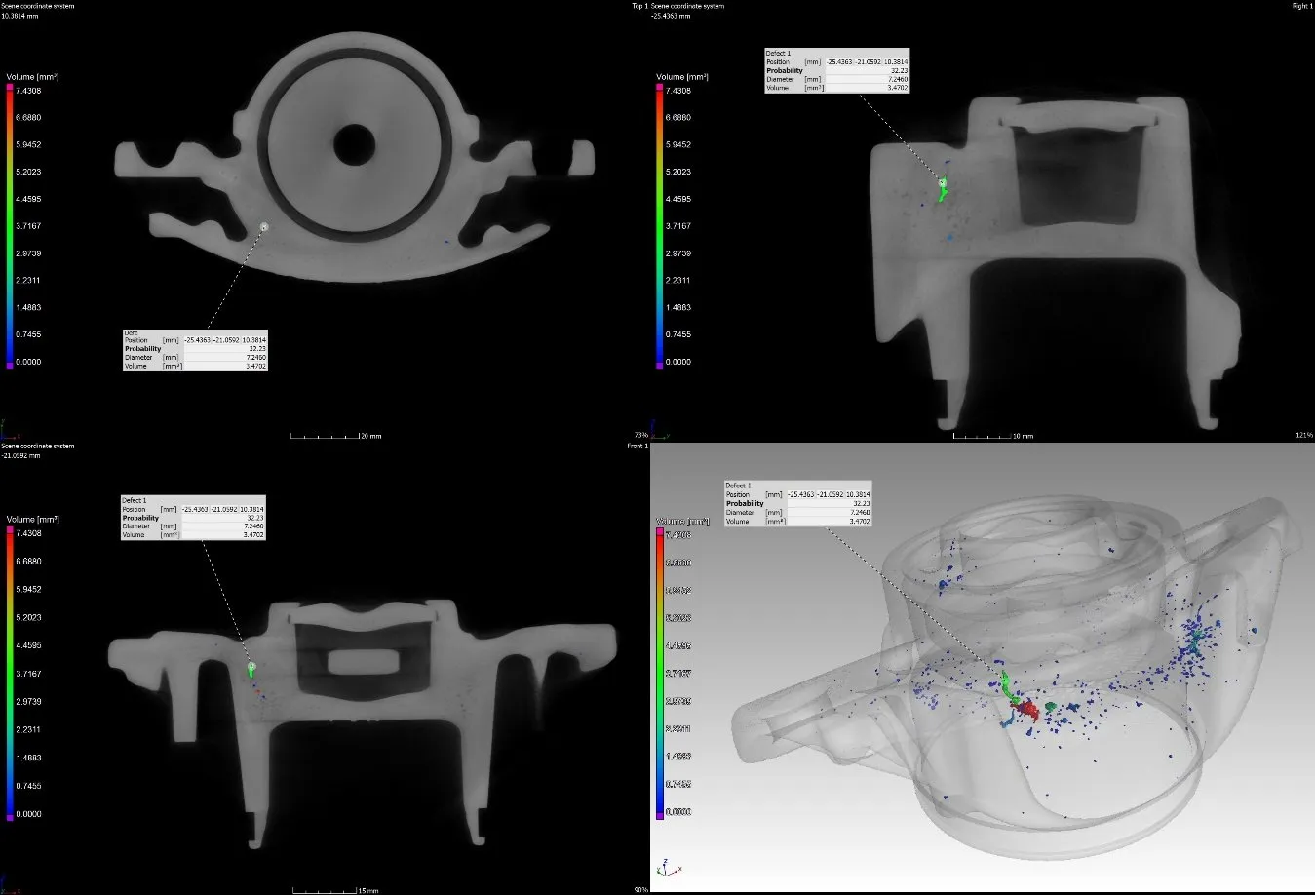Image resolution: width=1315 pixels, height=895 pixels.
Task: Click the volume color bar in the top-left view
Action: pyautogui.click(x=10, y=226)
